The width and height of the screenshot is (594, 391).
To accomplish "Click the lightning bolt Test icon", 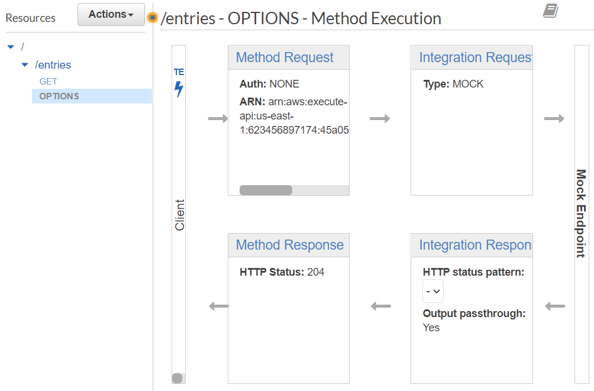I will [179, 89].
